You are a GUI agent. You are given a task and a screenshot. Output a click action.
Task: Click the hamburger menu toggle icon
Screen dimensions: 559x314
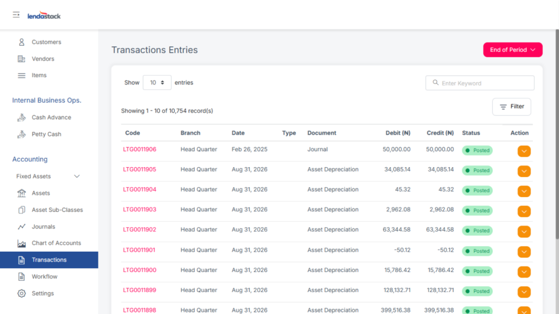[x=16, y=15]
